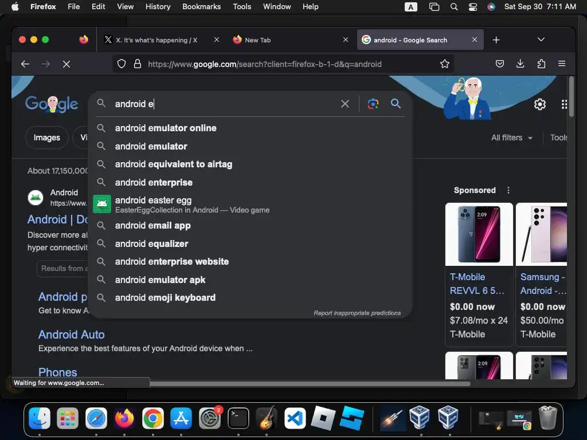Viewport: 587px width, 440px height.
Task: Open the Tools menu in the menu bar
Action: (x=242, y=7)
